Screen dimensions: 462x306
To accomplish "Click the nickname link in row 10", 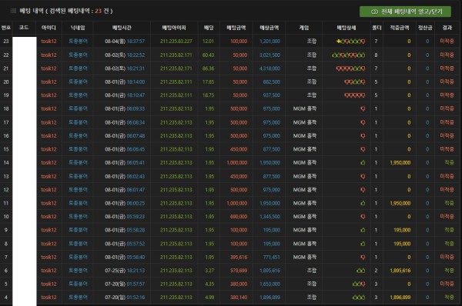I will (x=78, y=217).
